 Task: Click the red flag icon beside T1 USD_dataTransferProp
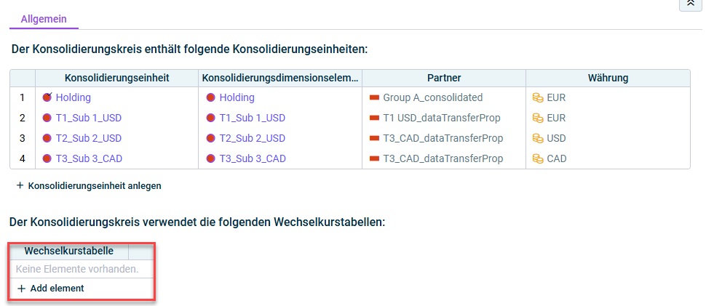click(374, 118)
